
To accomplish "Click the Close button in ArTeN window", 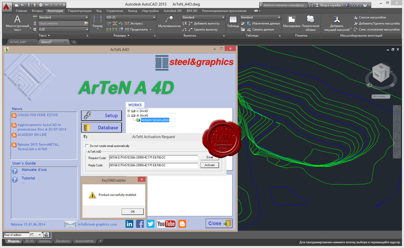I will pyautogui.click(x=219, y=223).
